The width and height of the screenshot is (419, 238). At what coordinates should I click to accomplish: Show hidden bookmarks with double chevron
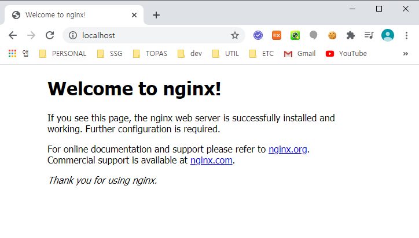(x=406, y=54)
